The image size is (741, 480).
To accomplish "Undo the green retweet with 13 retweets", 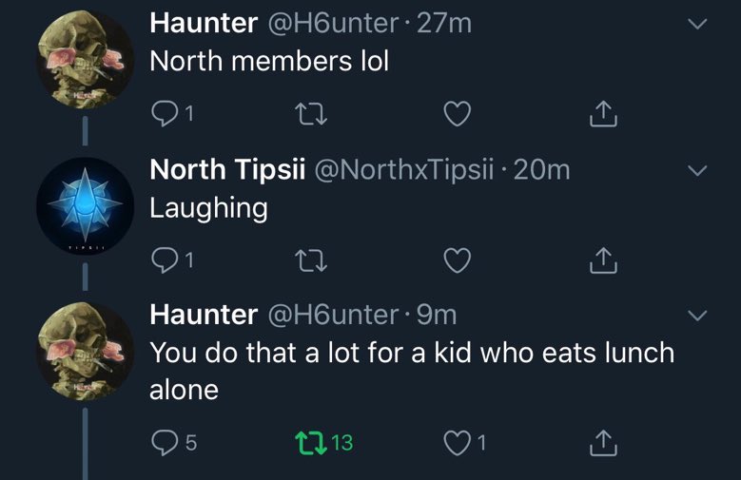I will coord(311,443).
